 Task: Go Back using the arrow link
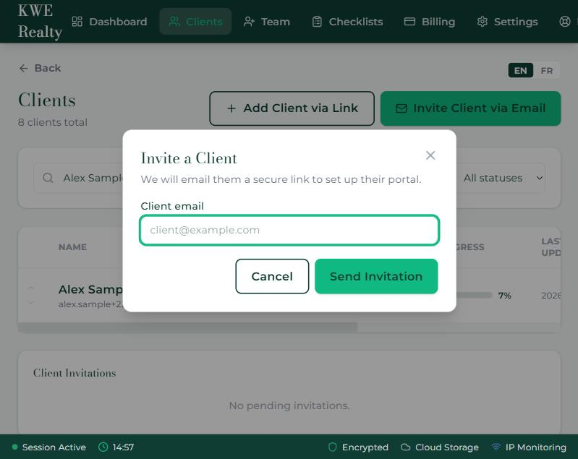(x=40, y=68)
